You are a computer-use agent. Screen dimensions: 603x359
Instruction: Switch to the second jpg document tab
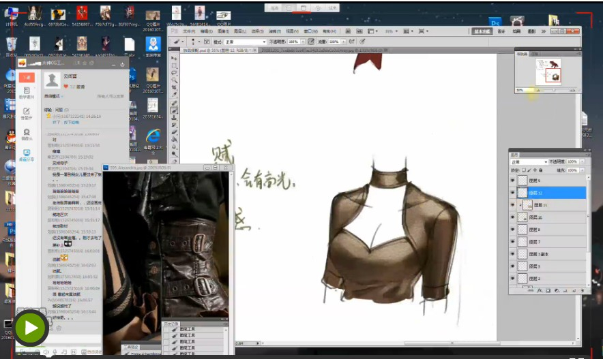[325, 50]
